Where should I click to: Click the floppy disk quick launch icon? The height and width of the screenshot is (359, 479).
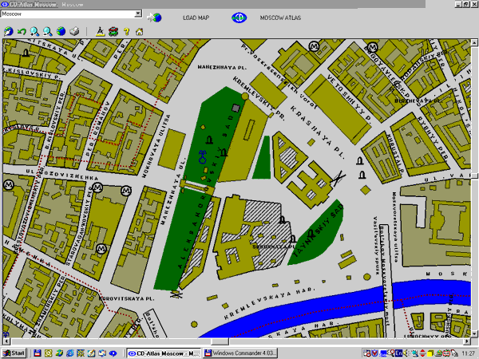[x=38, y=353]
